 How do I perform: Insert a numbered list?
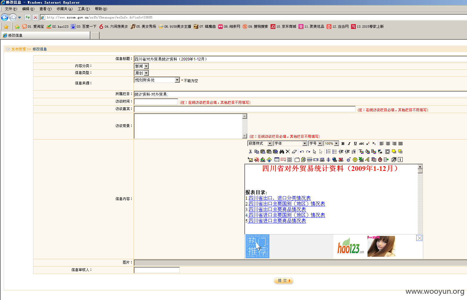(x=328, y=151)
